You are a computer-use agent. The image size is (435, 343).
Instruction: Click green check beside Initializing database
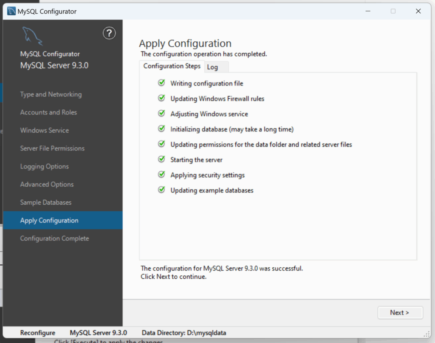click(161, 129)
